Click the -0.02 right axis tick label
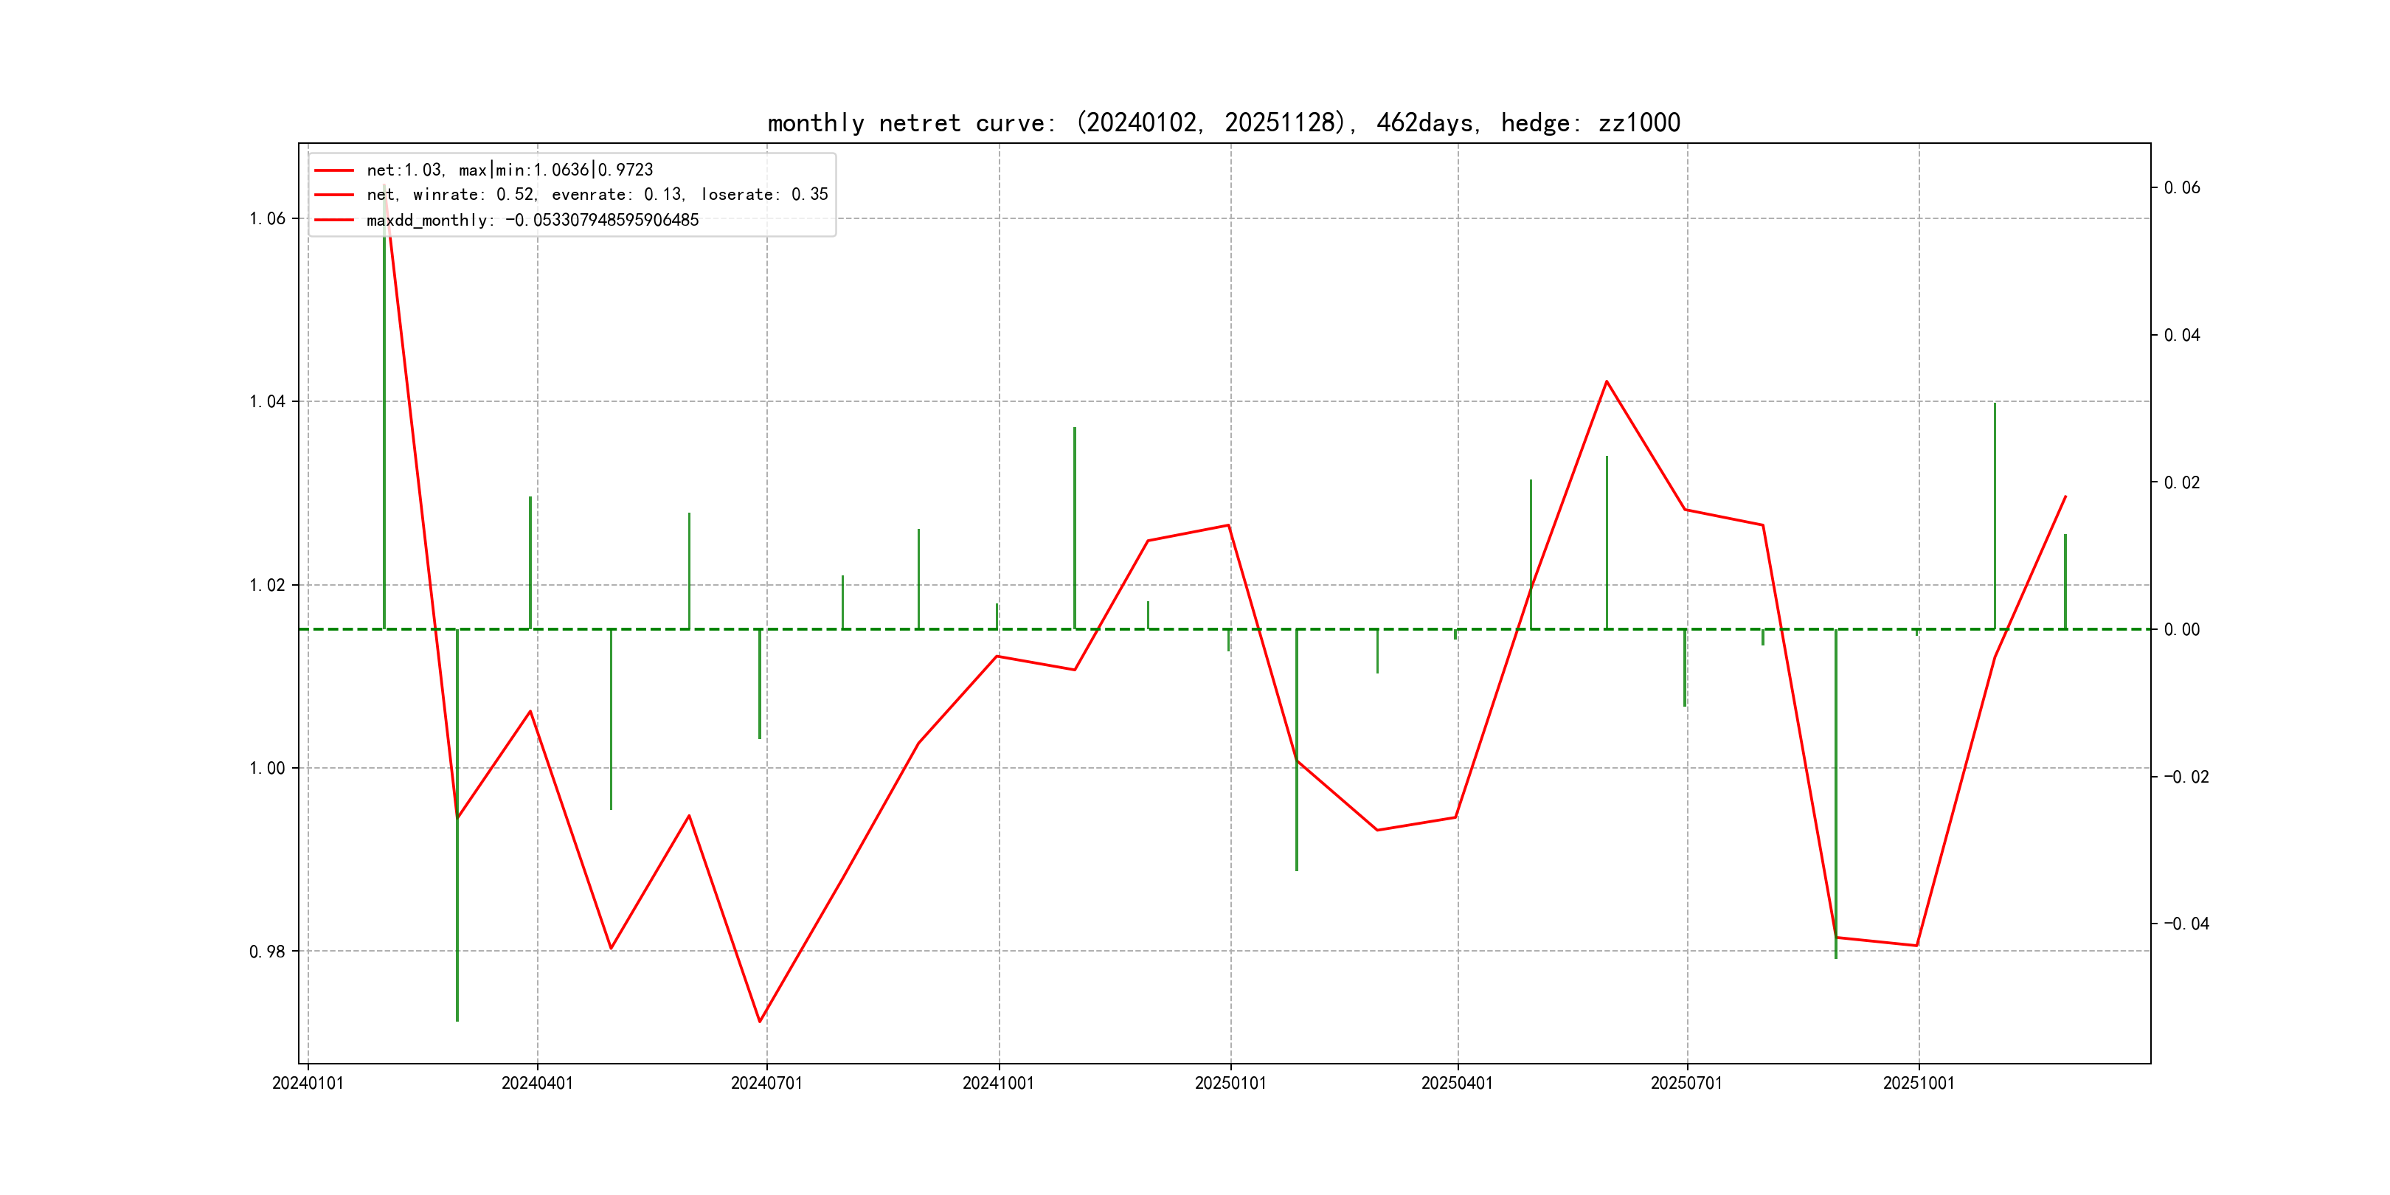Screen dimensions: 2390x1195 click(x=2186, y=777)
